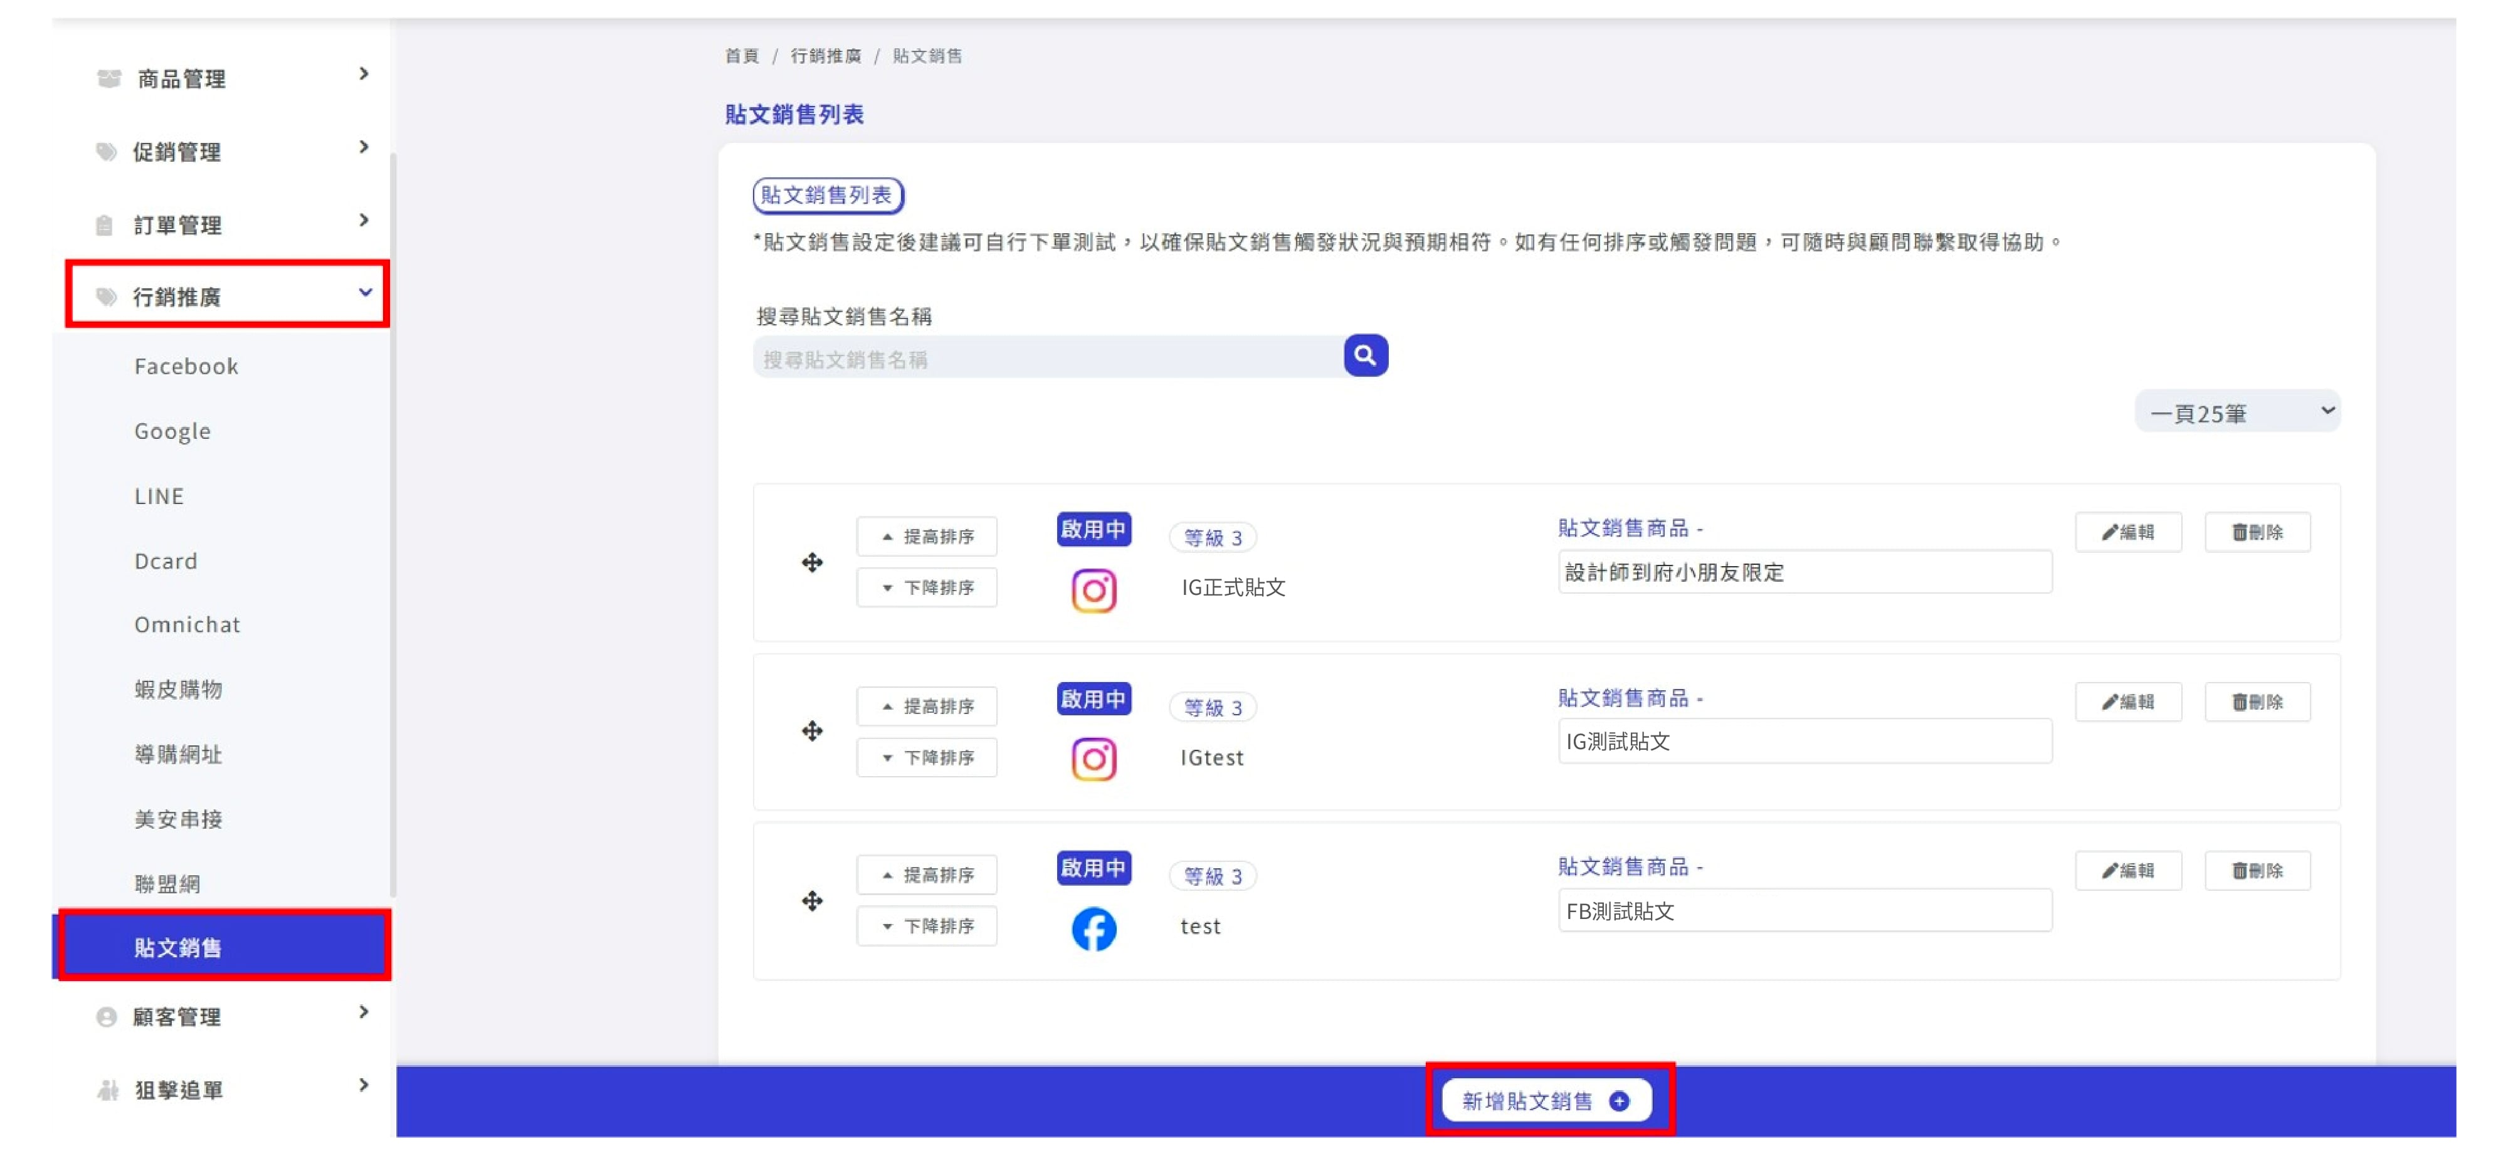Click 顧客管理 person icon in sidebar
2508x1156 pixels.
click(106, 1017)
